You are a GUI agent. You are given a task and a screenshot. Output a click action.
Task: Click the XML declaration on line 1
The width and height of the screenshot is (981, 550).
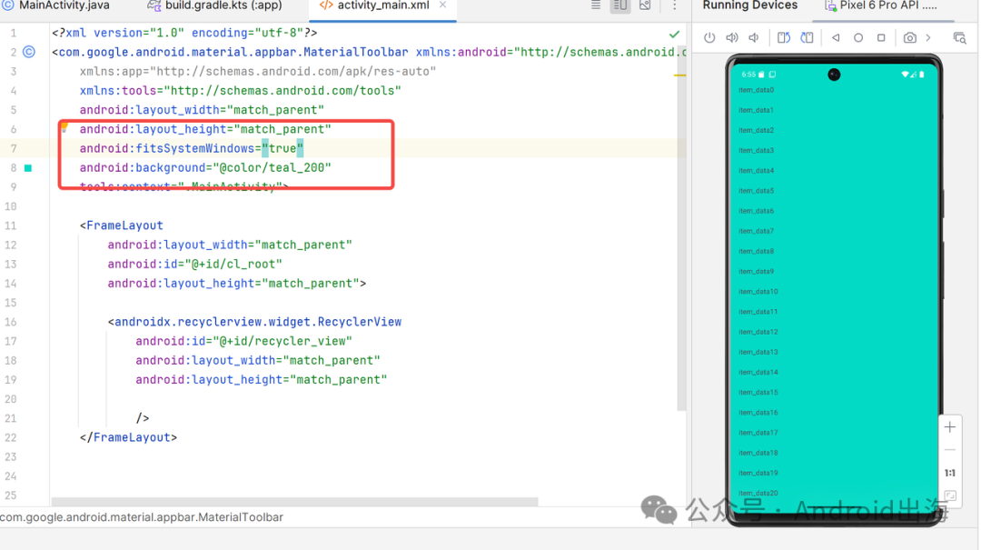point(184,33)
